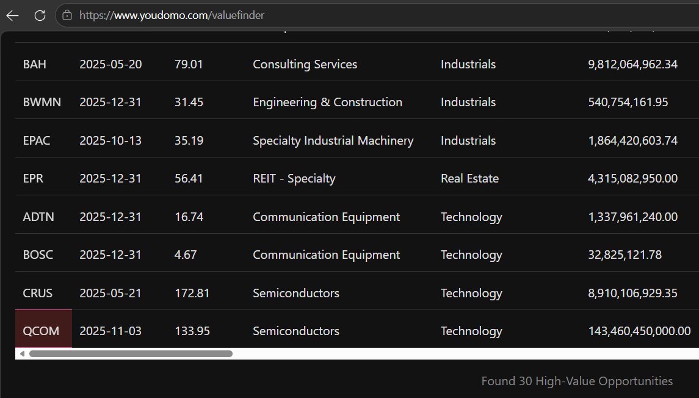Click date 2025-12-31 in ADTN row
The height and width of the screenshot is (398, 699).
tap(110, 217)
